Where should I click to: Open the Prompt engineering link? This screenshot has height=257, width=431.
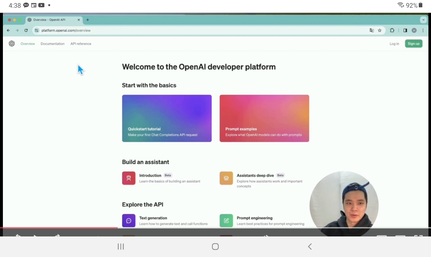[x=255, y=218]
